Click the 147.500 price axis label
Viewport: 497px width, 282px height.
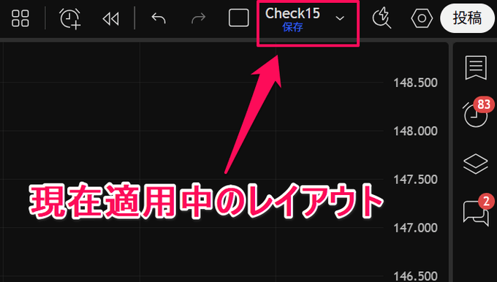point(415,179)
